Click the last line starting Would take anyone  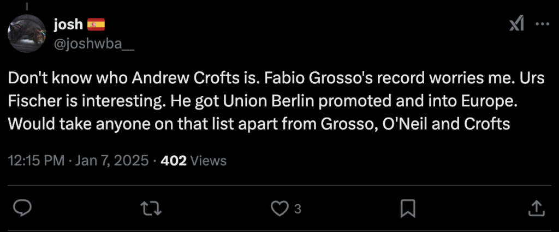tap(259, 124)
